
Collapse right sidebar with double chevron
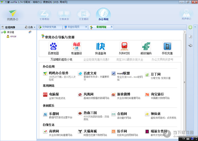(195, 27)
